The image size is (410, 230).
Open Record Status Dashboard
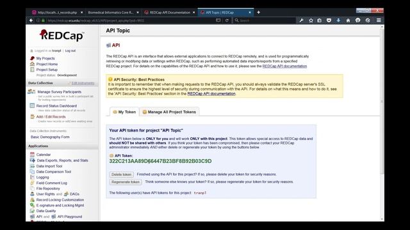[56, 106]
